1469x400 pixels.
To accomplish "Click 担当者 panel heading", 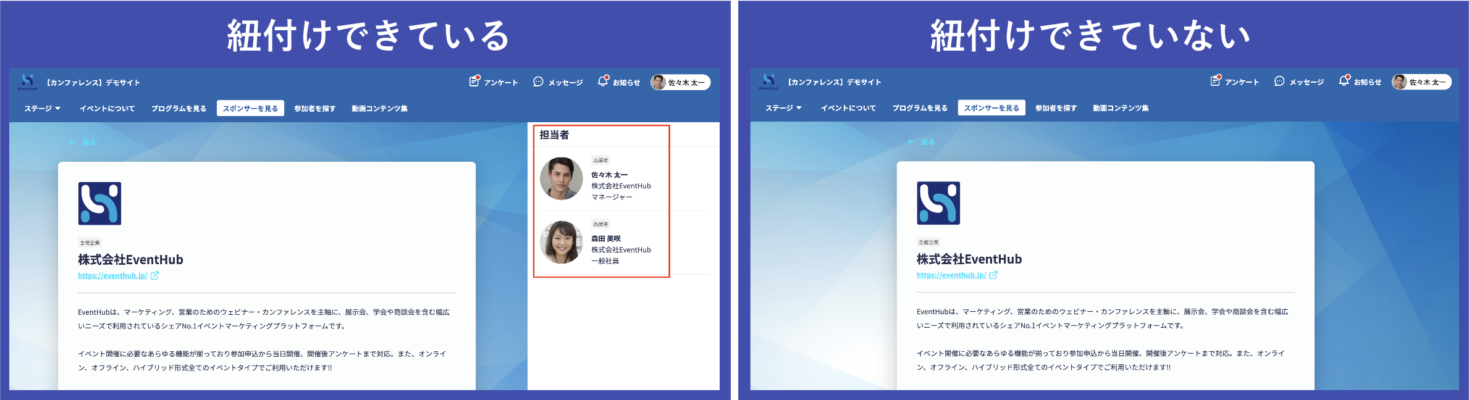I will [x=554, y=135].
